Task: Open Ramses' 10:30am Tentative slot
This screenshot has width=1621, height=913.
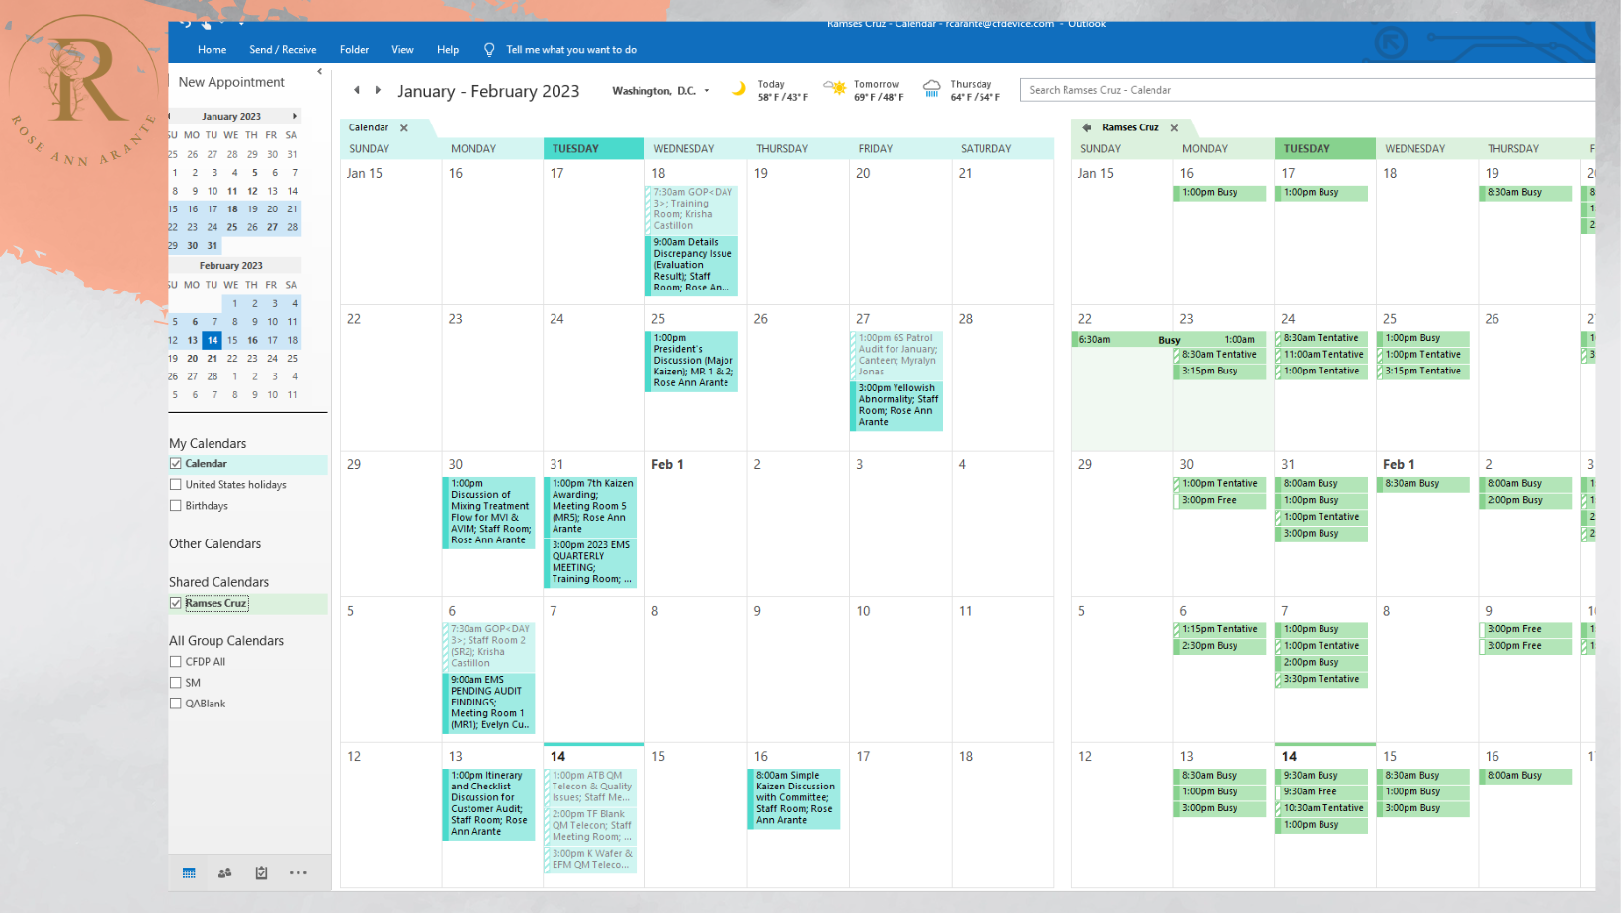Action: coord(1322,808)
